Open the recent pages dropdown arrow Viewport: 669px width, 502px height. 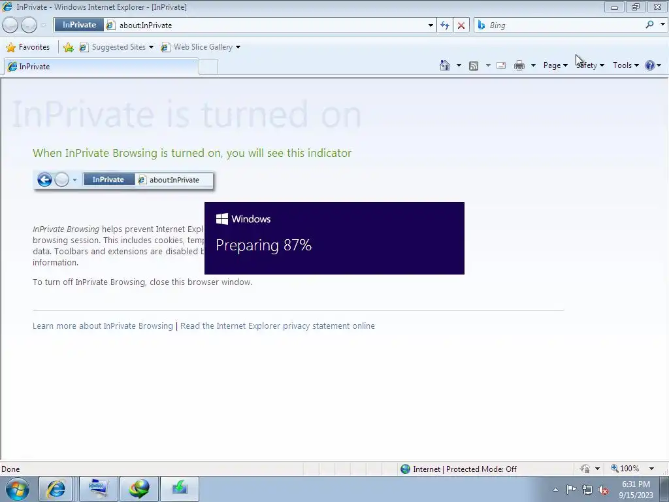(x=44, y=25)
